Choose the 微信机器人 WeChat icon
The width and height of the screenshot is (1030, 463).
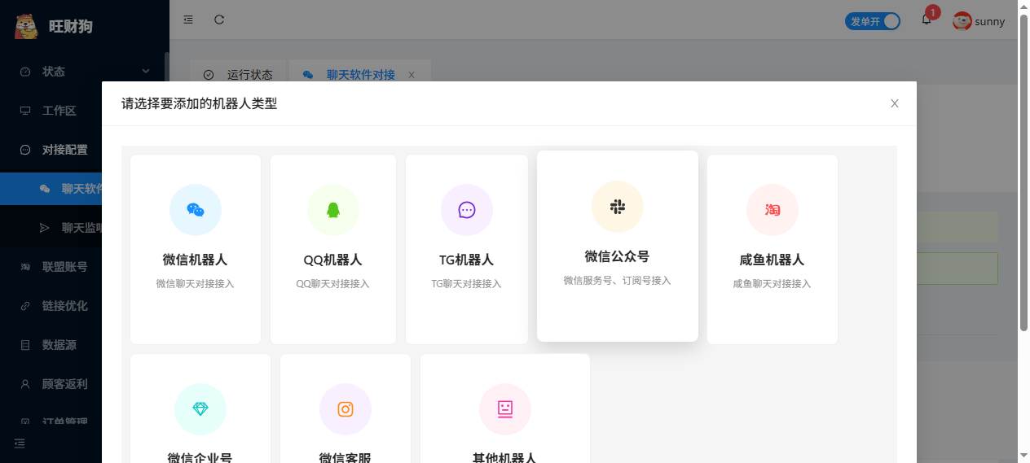[196, 210]
